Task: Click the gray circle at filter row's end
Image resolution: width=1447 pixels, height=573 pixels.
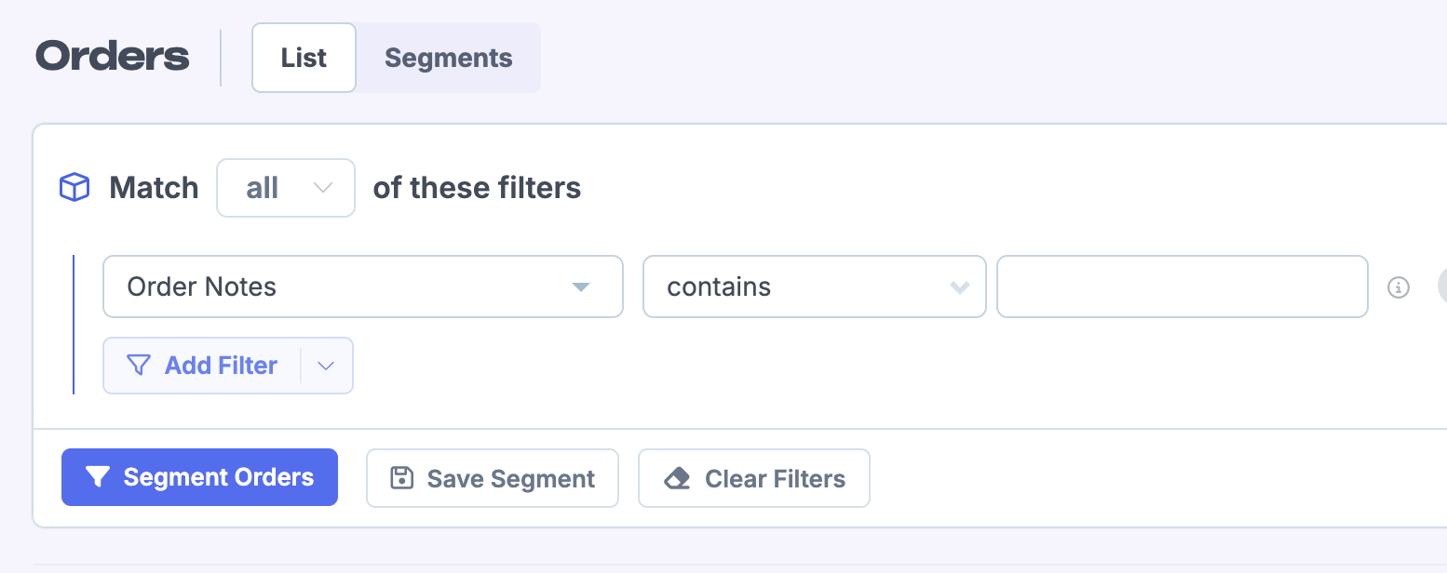Action: [x=1442, y=286]
